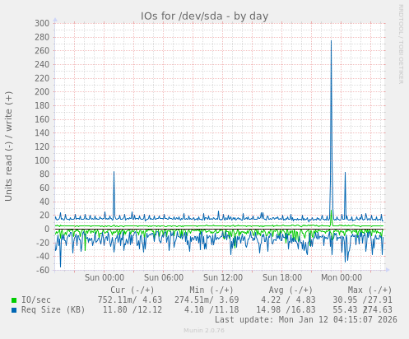Image resolution: width=409 pixels, height=339 pixels.
Task: Click the graph title 'IOs for /dev/sda - by day'
Action: 204,16
